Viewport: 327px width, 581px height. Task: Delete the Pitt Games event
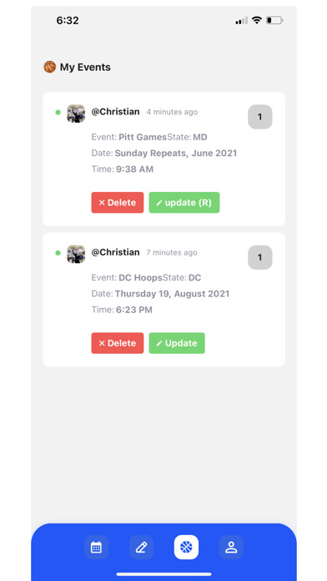[x=118, y=203]
